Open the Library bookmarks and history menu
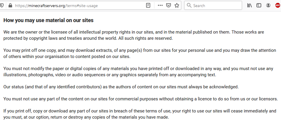 tap(249, 5)
